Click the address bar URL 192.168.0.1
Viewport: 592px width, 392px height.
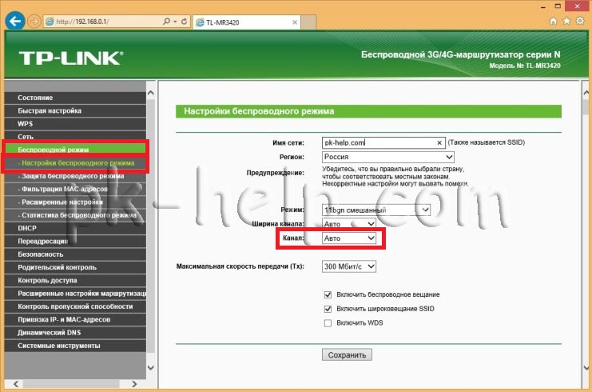(x=82, y=22)
